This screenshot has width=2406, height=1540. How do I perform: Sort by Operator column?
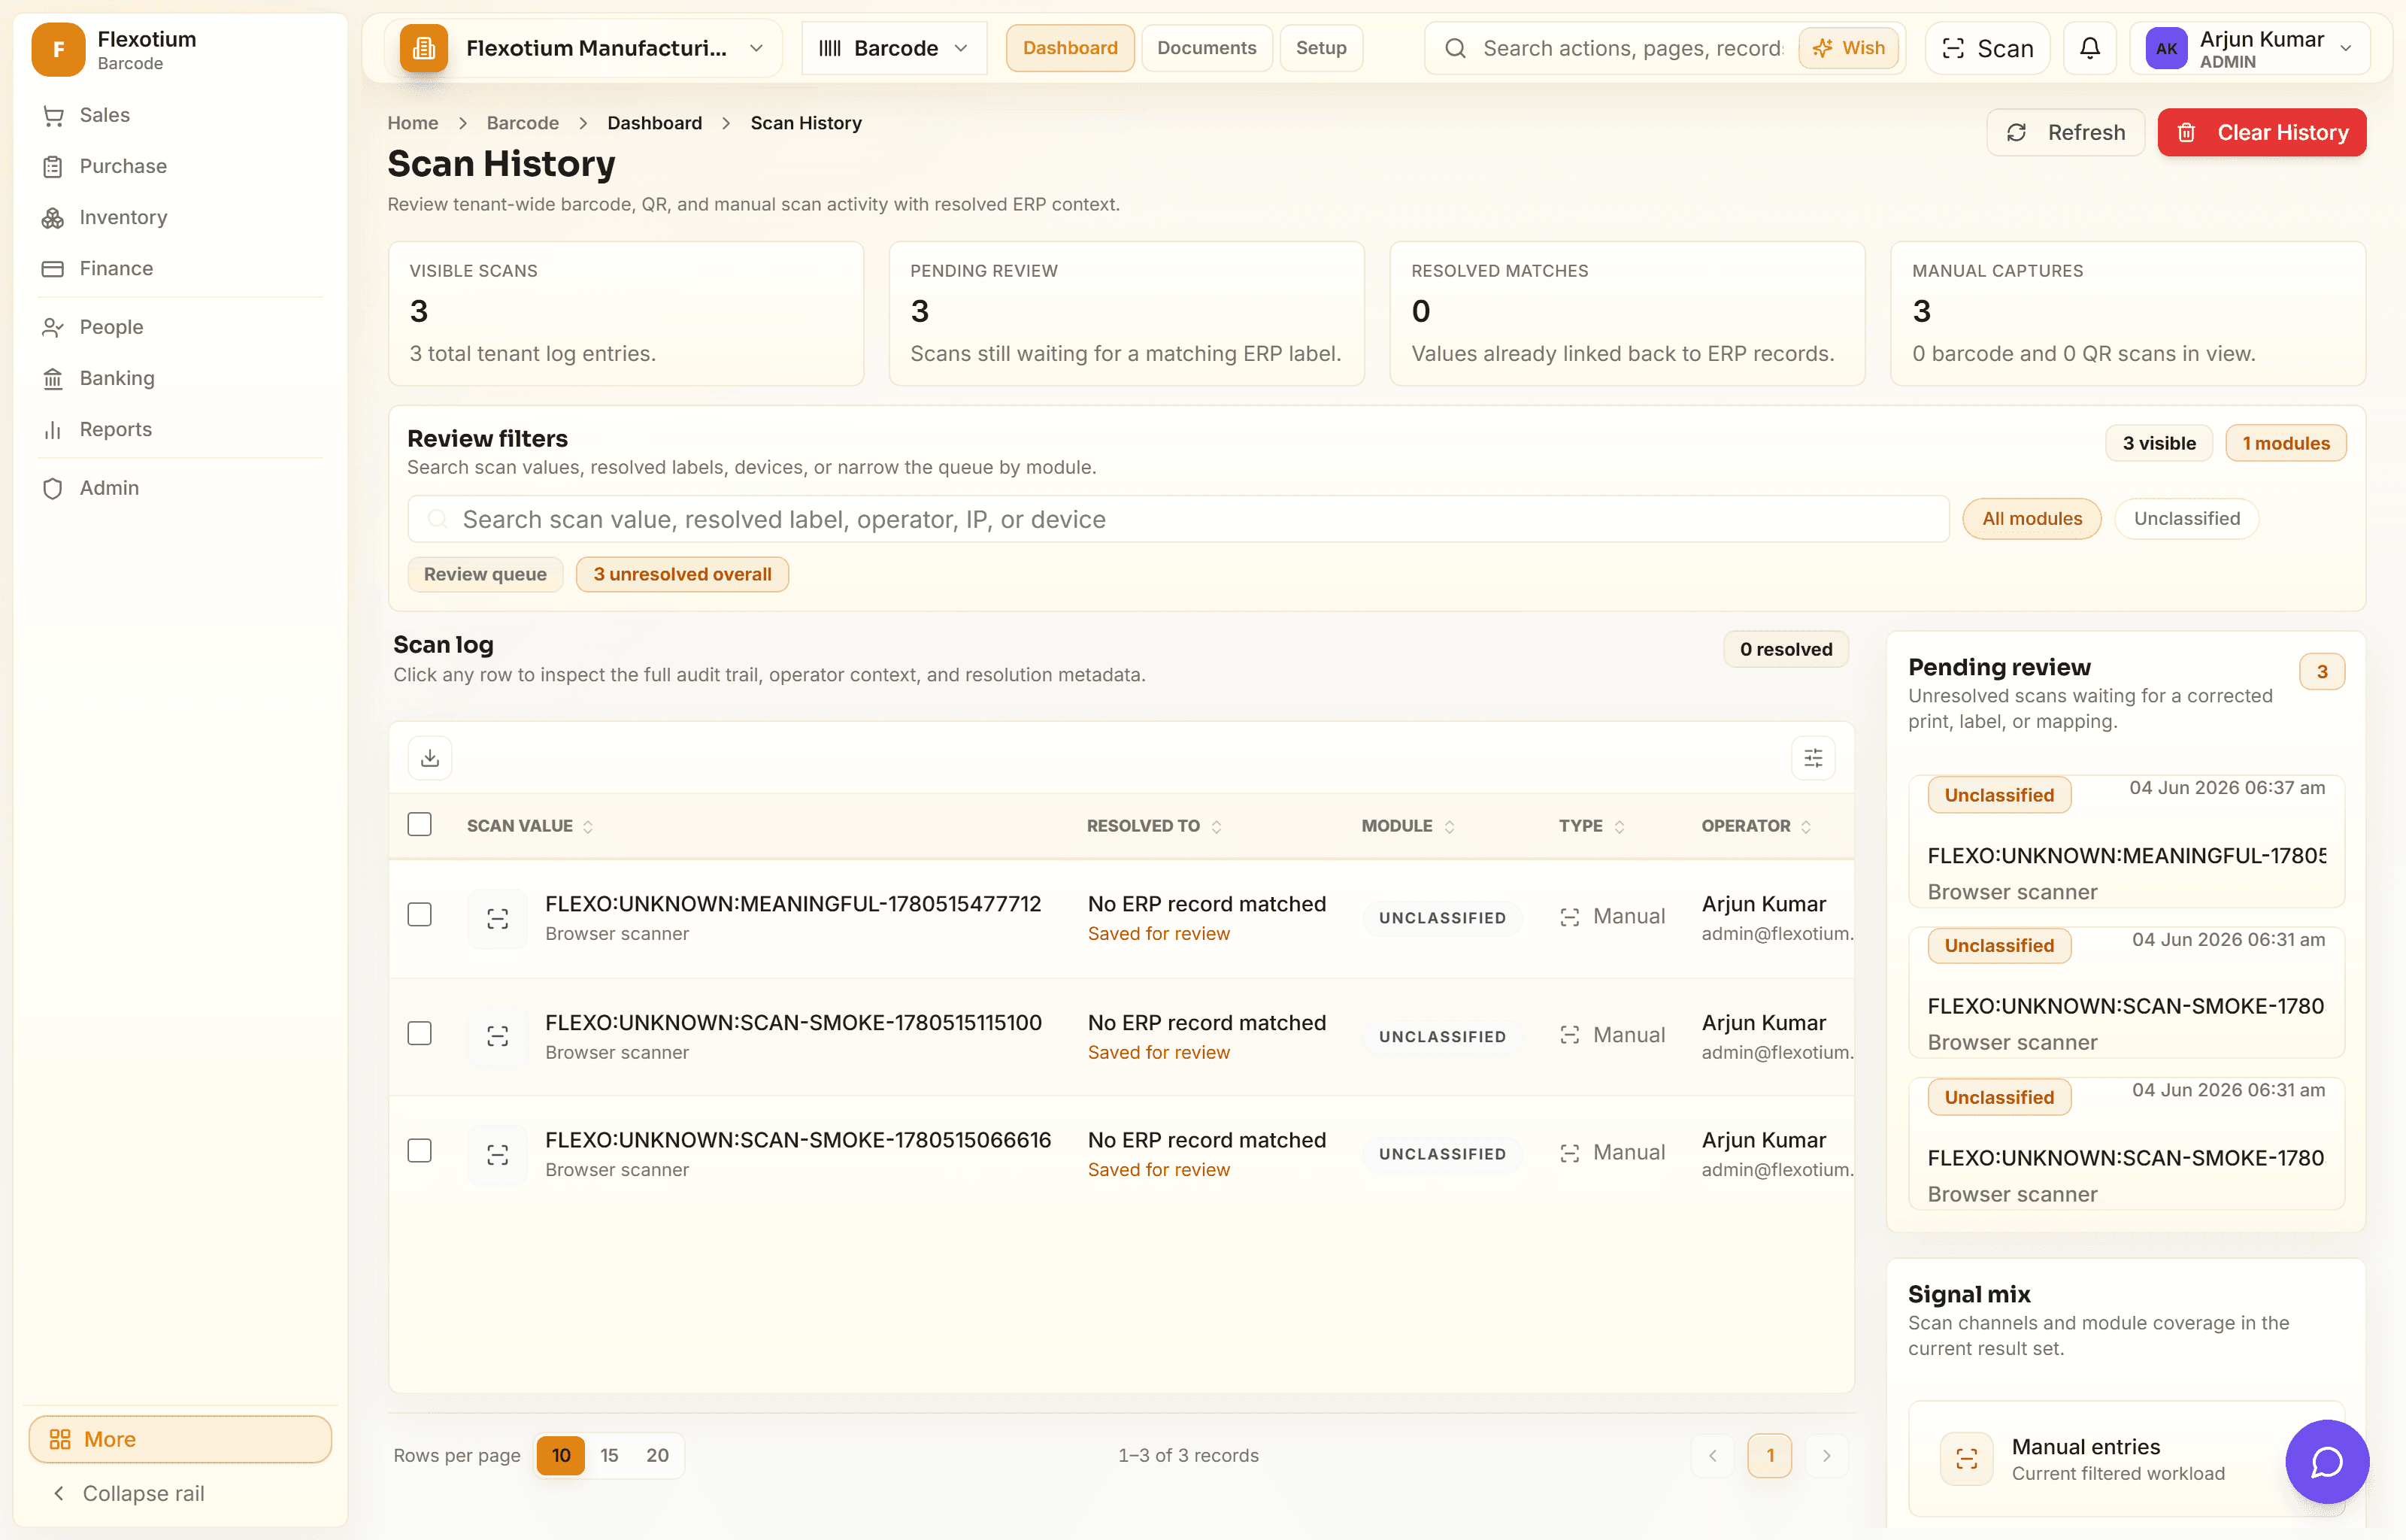click(x=1756, y=826)
